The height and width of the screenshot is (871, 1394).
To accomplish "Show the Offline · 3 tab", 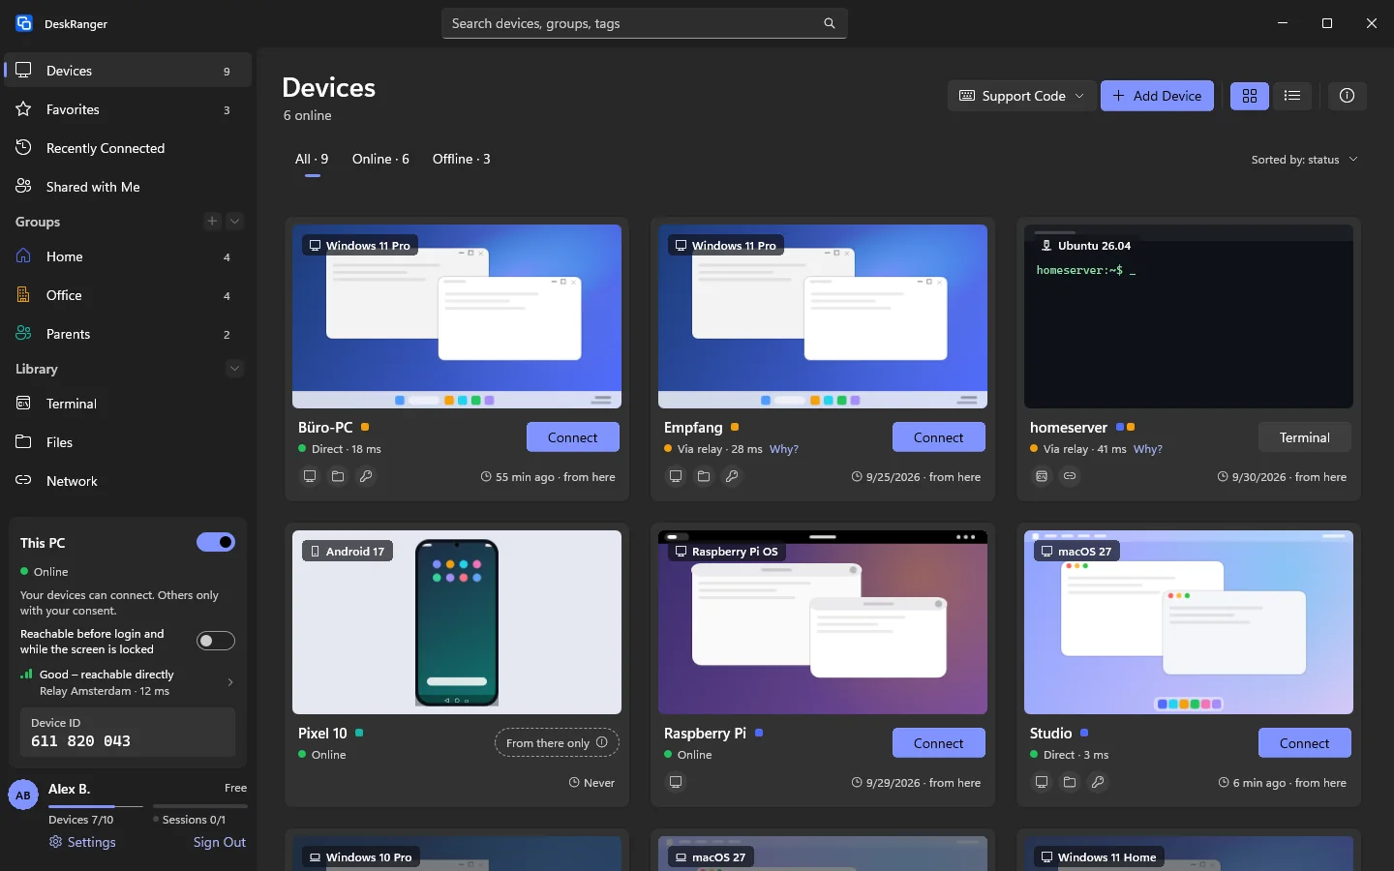I will coord(461,160).
